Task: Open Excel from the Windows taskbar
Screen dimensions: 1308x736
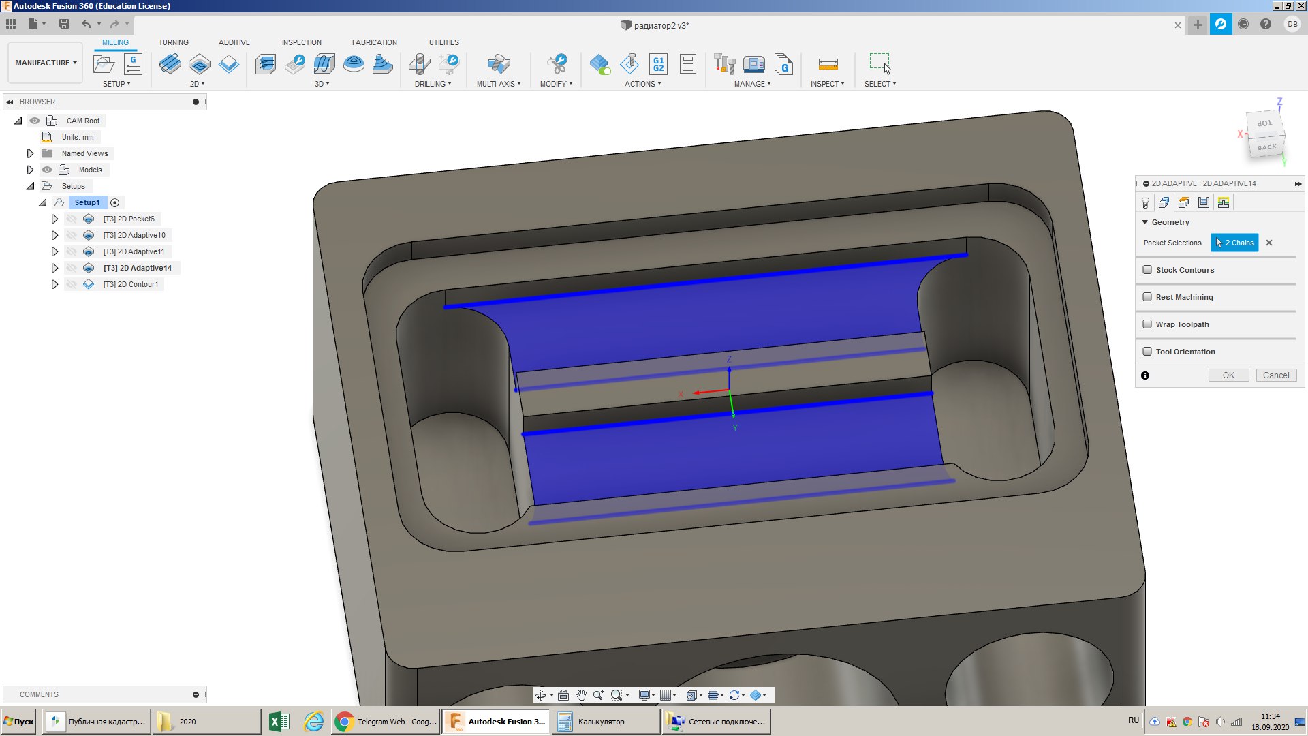Action: pos(279,722)
